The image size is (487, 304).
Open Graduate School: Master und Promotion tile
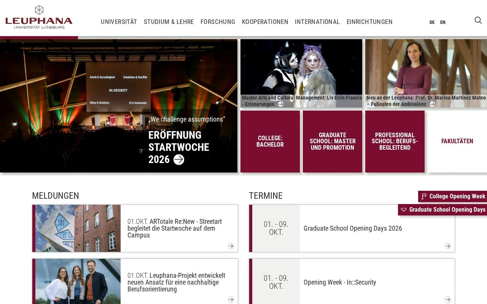coord(333,141)
